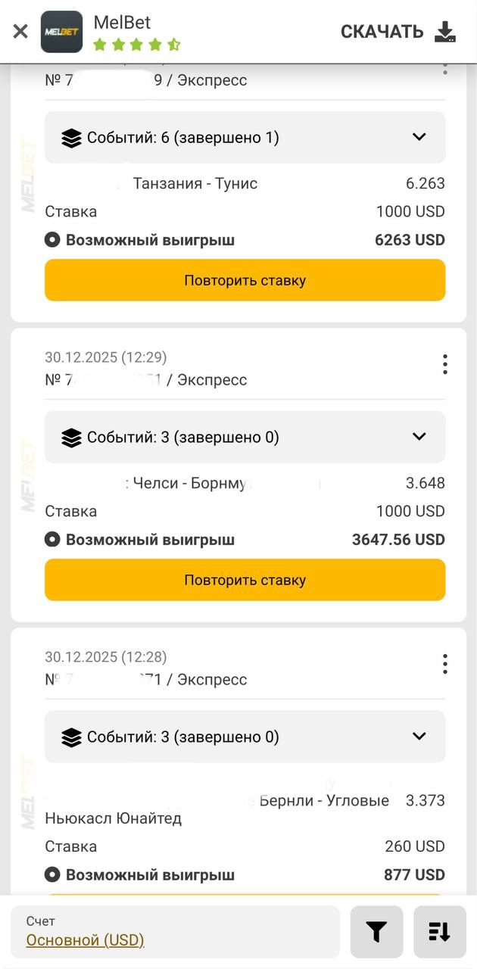Open three-dot menu for 12:29 bet
The image size is (477, 969).
445,364
